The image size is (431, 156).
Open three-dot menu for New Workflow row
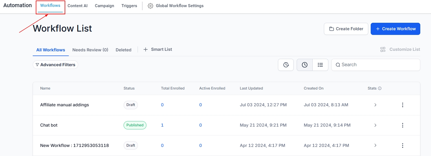tap(402, 146)
